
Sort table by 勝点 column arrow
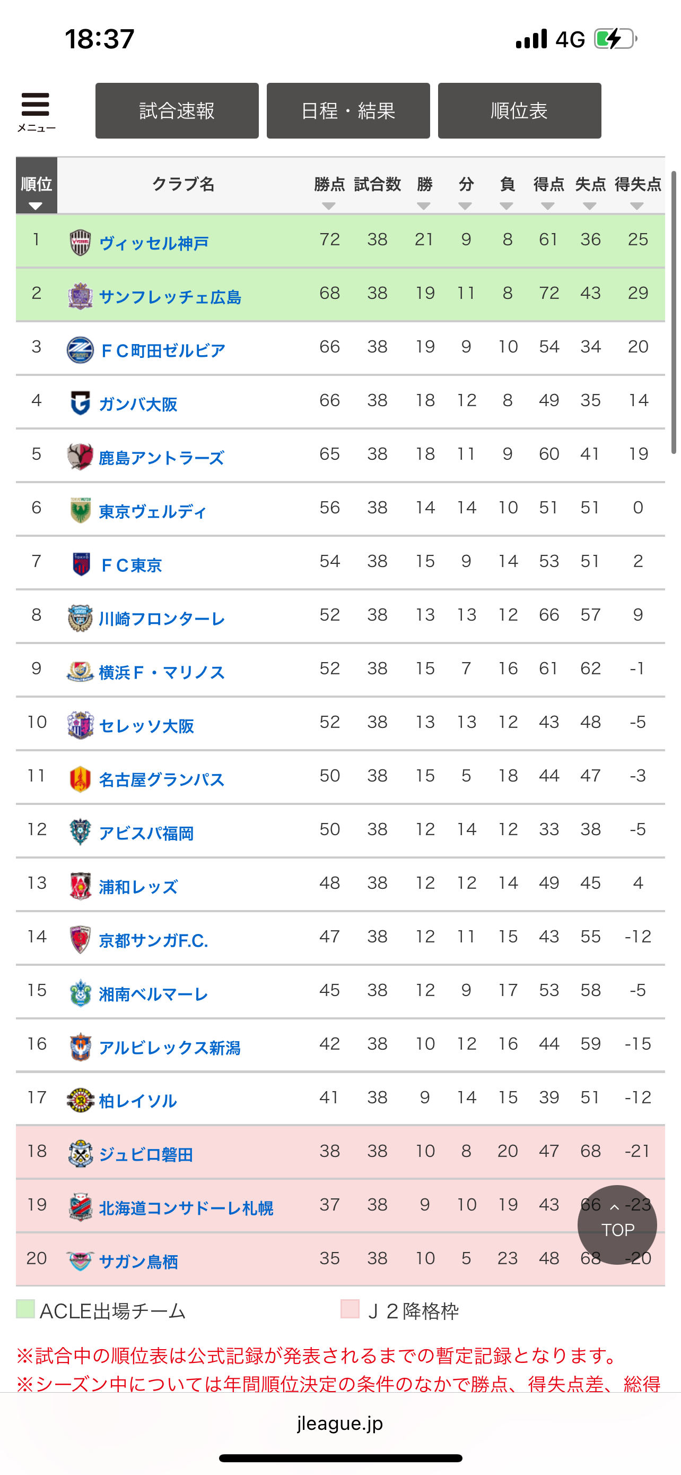pos(329,206)
